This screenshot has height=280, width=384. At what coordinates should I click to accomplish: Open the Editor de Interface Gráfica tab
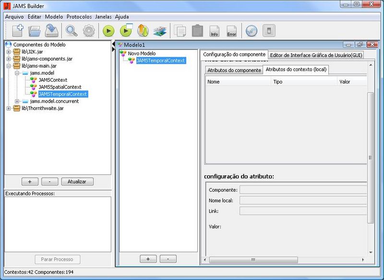pyautogui.click(x=316, y=55)
